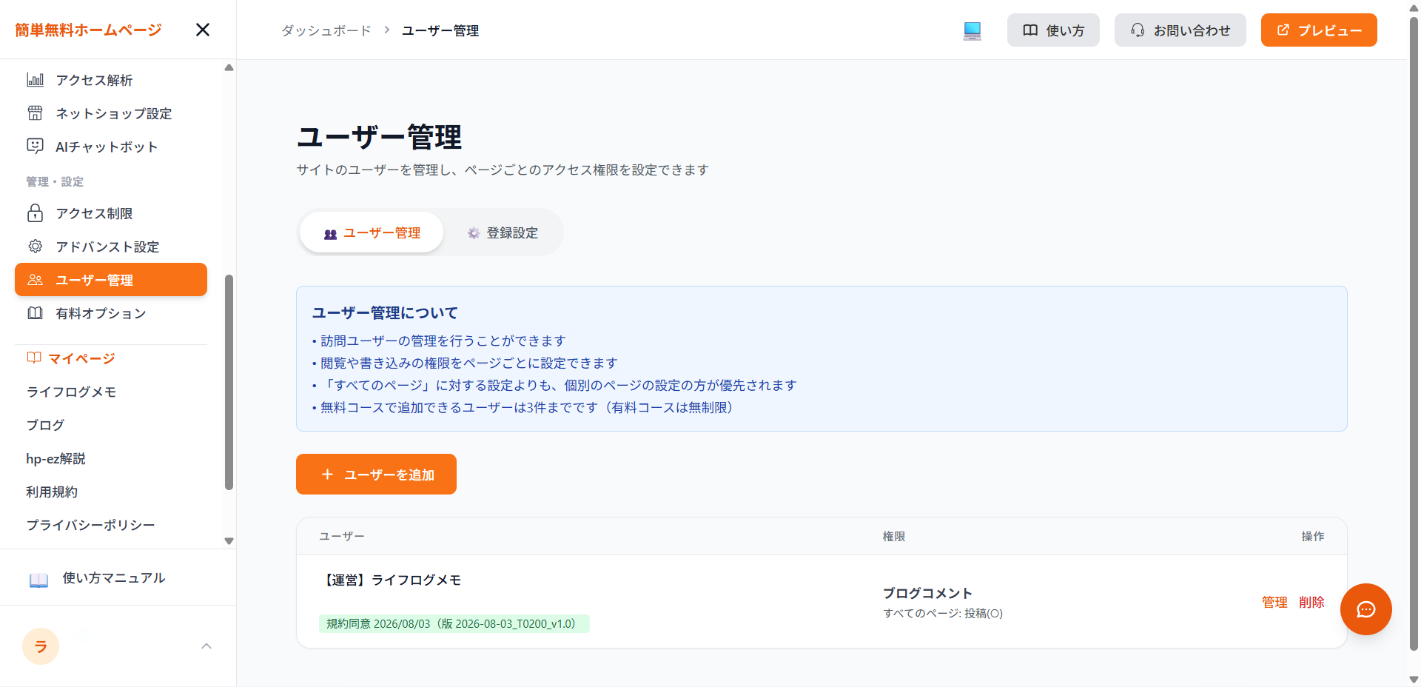Screen dimensions: 1421x687
Task: Click the 使い方 help button
Action: [x=1053, y=30]
